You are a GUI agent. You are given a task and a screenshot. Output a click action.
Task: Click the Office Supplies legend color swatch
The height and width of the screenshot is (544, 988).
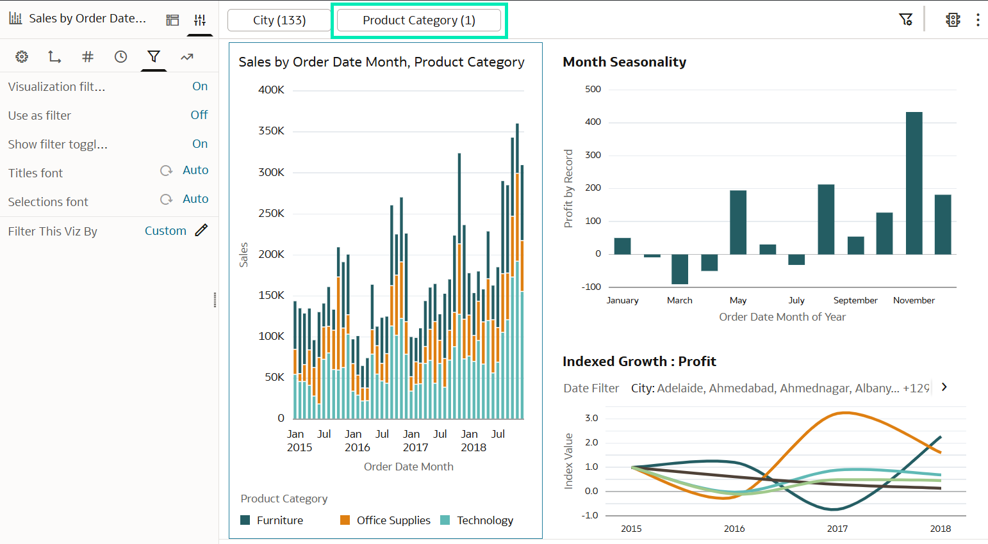pyautogui.click(x=345, y=520)
